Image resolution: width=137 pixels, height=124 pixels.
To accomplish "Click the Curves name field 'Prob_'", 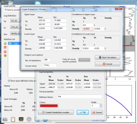I will pyautogui.click(x=50, y=65).
